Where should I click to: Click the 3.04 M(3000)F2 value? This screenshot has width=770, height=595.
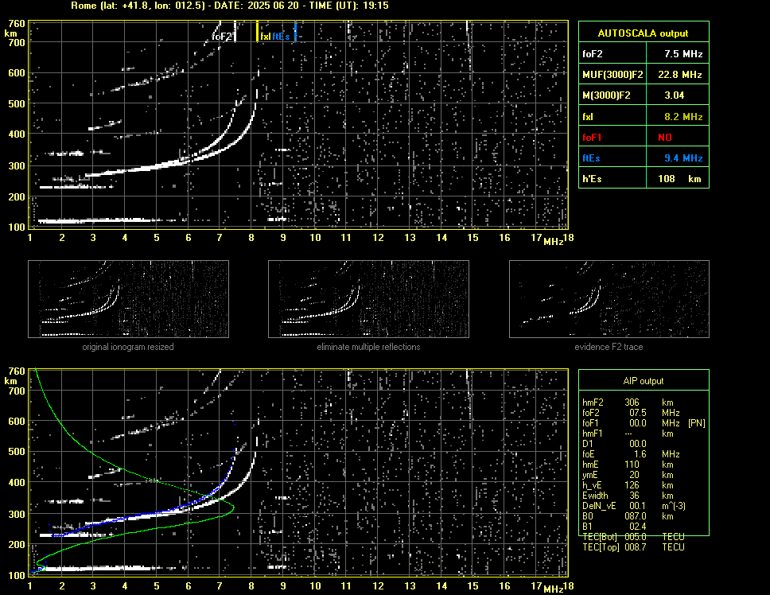click(674, 95)
